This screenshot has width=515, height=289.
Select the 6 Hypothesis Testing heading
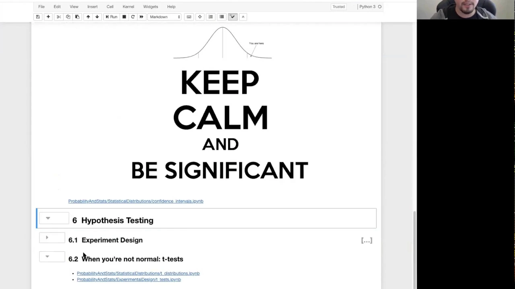point(113,220)
